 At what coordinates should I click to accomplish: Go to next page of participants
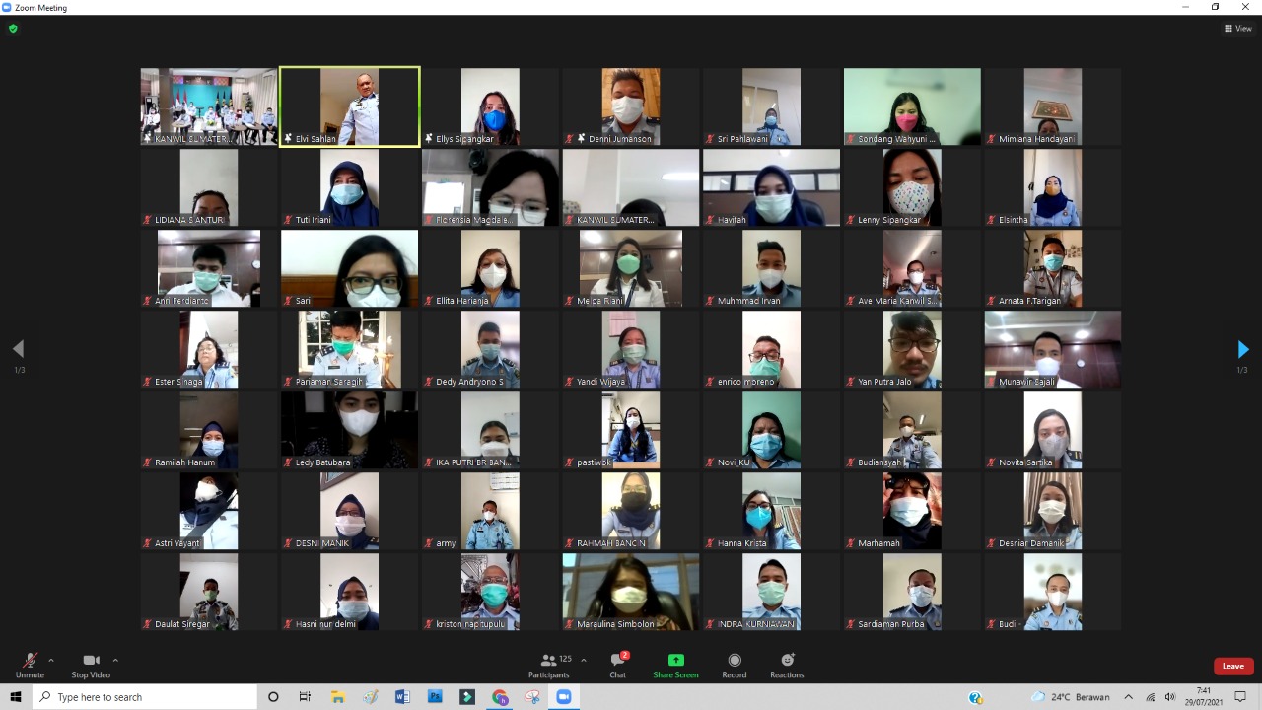click(x=1242, y=349)
